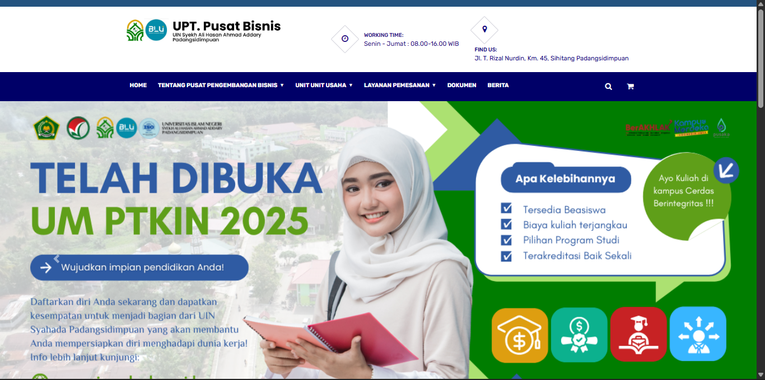Click the TELAH DIBUKA banner headline
This screenshot has height=380, width=765.
click(176, 178)
